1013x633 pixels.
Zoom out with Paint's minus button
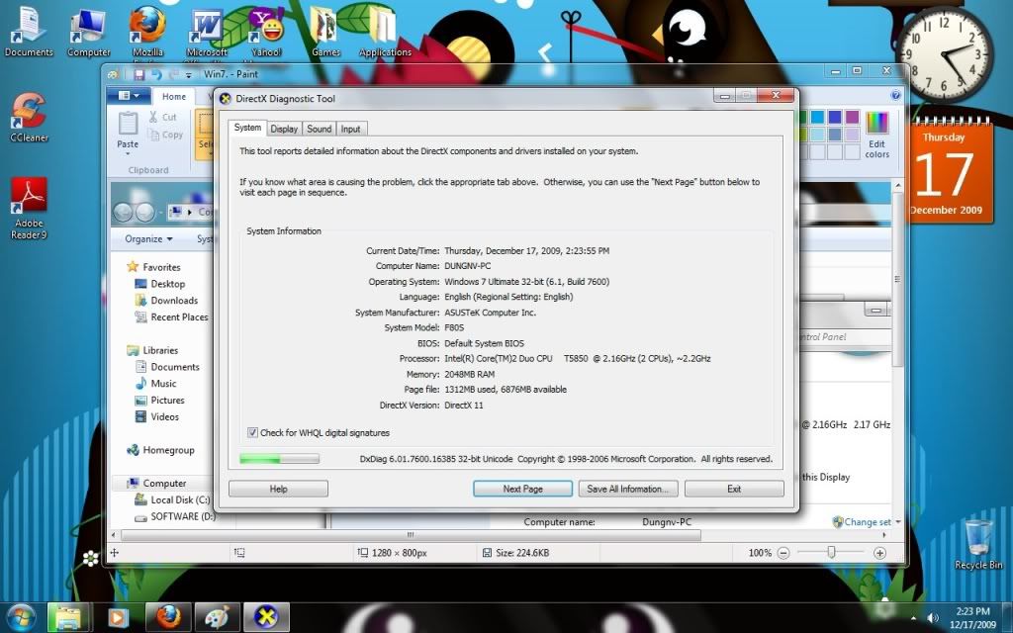783,553
